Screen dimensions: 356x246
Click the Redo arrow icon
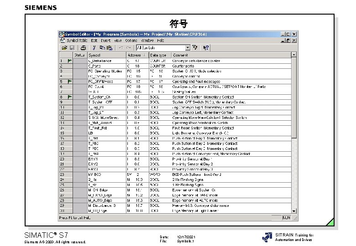click(x=129, y=48)
